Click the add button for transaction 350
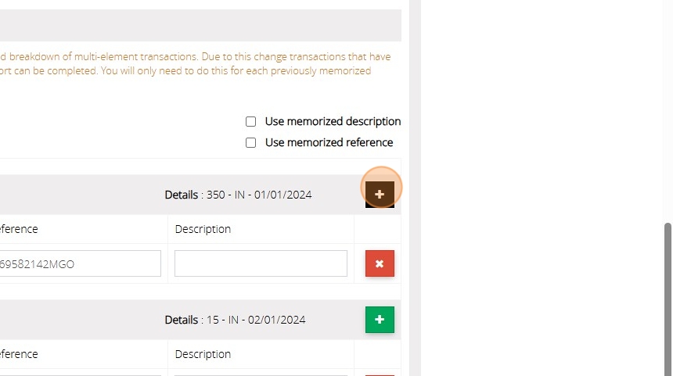673x376 pixels. (380, 194)
